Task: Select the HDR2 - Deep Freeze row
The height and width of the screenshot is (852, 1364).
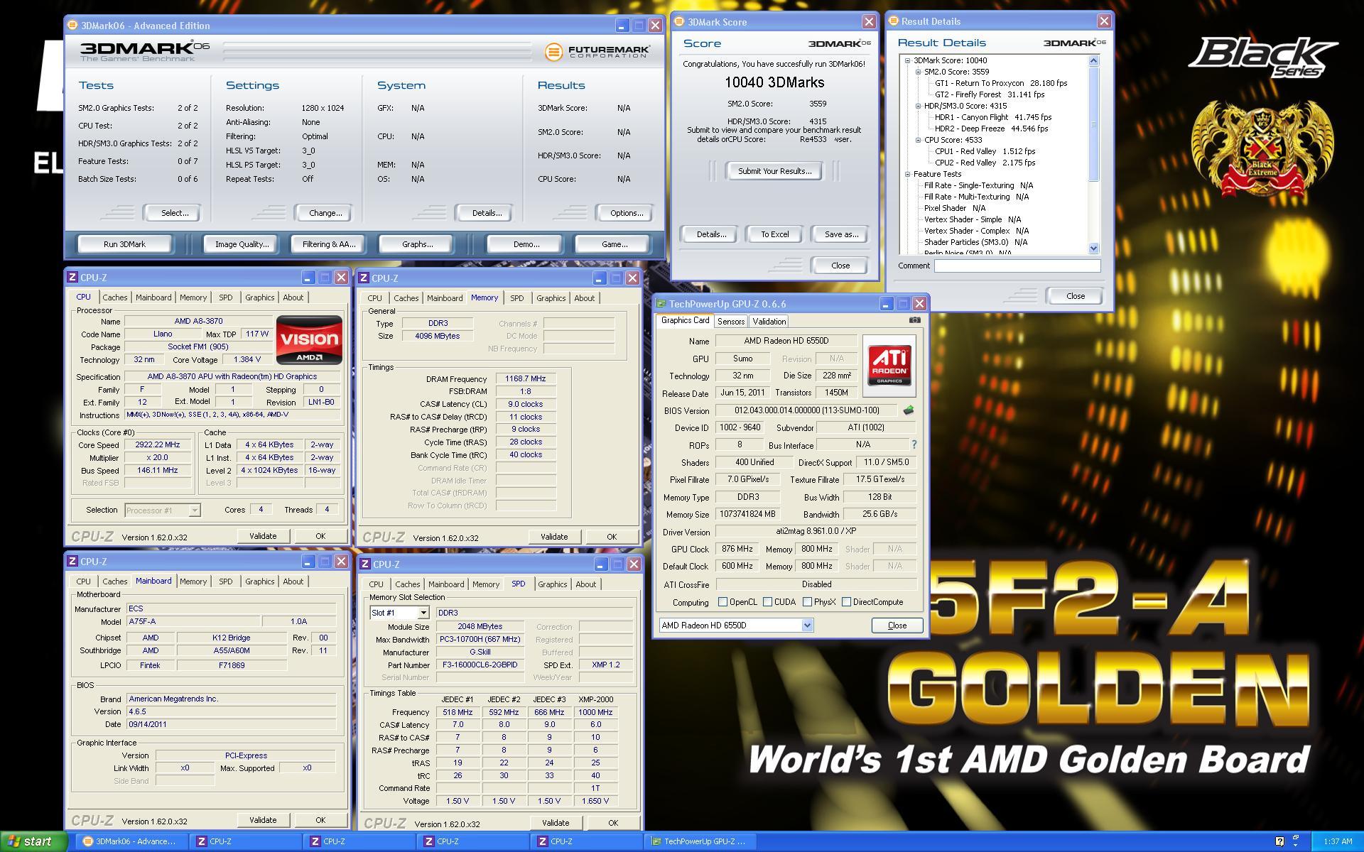Action: point(991,129)
